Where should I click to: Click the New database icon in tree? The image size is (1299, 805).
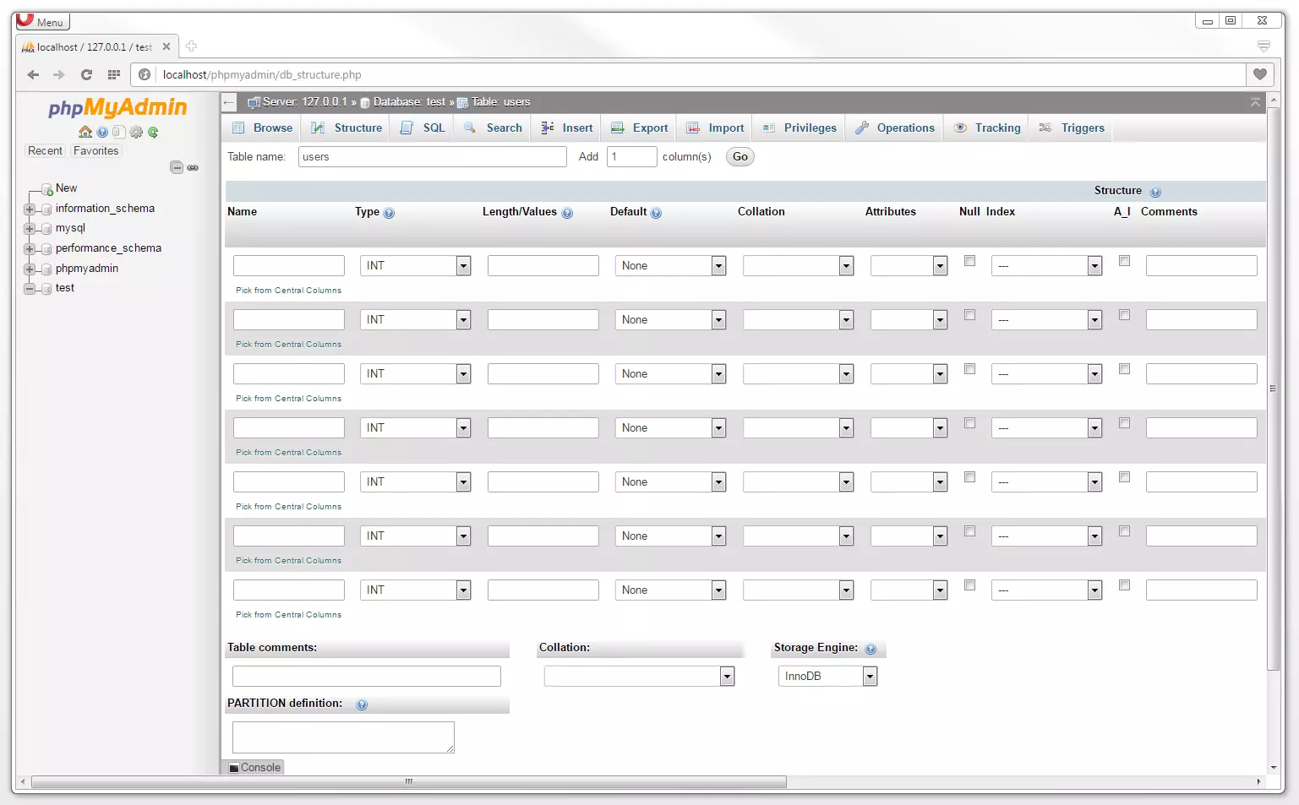(x=47, y=189)
